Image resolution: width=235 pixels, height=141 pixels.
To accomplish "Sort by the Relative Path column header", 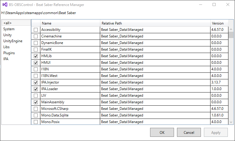I will click(155, 23).
